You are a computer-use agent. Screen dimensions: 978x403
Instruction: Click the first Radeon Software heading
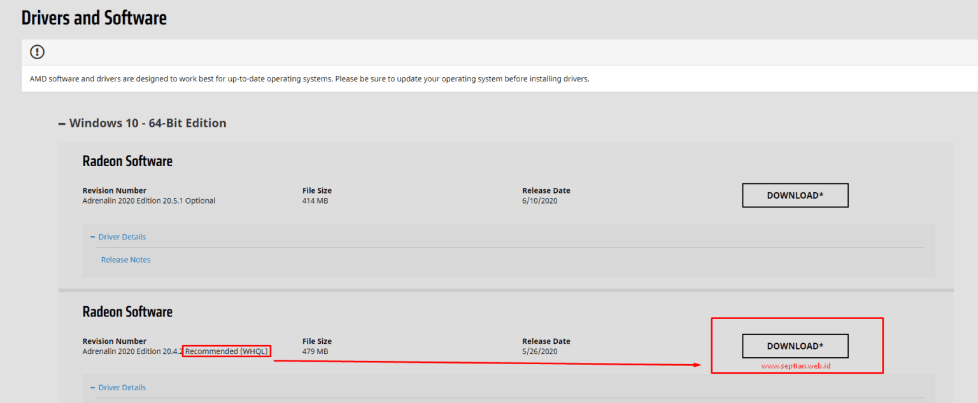click(127, 162)
